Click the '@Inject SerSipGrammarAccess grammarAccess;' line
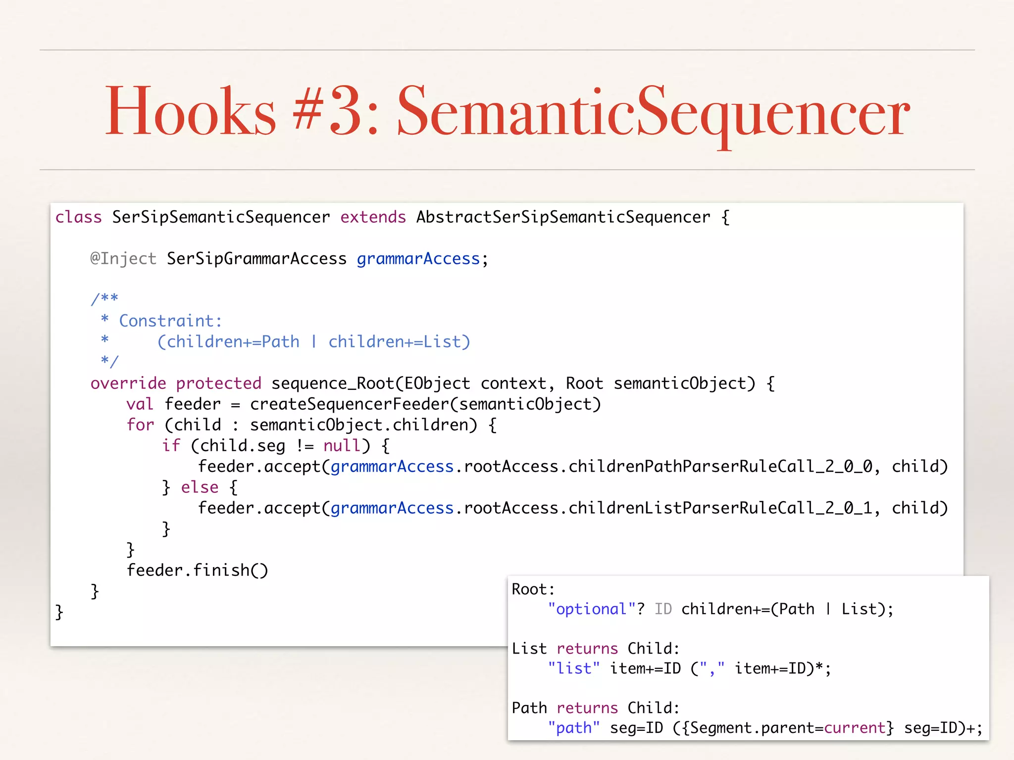1014x760 pixels. pos(289,259)
